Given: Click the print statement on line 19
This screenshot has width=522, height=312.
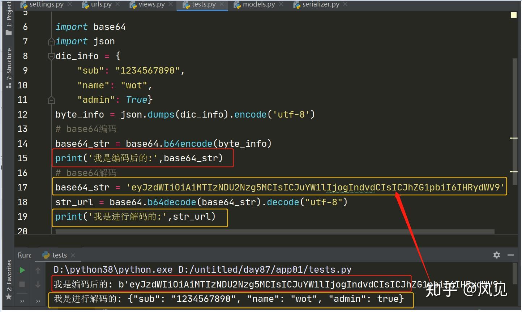Looking at the screenshot, I should 136,217.
